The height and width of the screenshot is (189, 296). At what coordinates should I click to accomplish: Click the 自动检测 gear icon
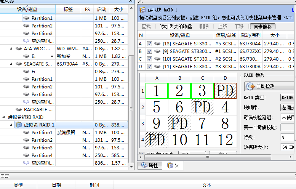point(251,86)
